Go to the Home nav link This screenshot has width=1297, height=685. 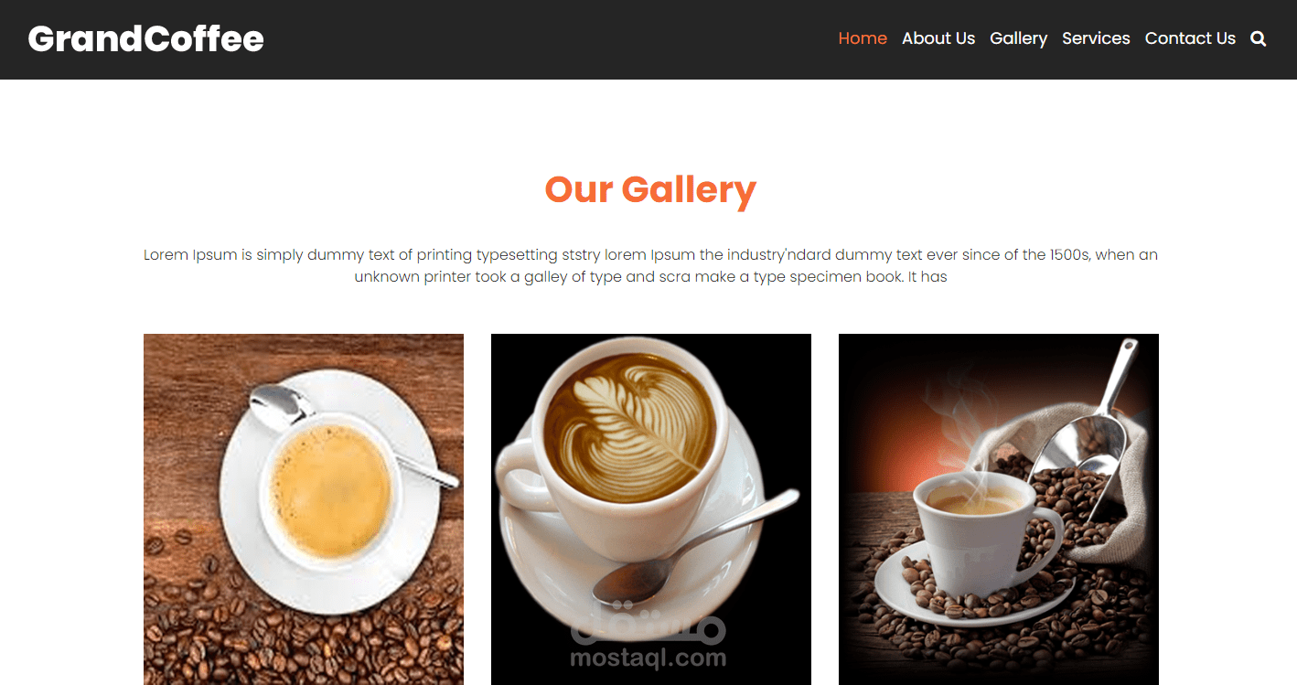click(x=863, y=38)
